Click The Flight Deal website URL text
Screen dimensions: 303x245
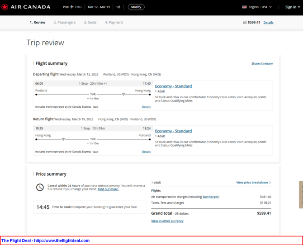[62, 240]
